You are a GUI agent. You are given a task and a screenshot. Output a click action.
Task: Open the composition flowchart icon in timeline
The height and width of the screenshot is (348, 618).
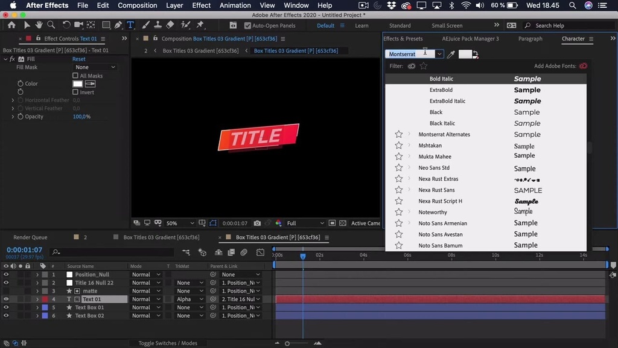[186, 252]
